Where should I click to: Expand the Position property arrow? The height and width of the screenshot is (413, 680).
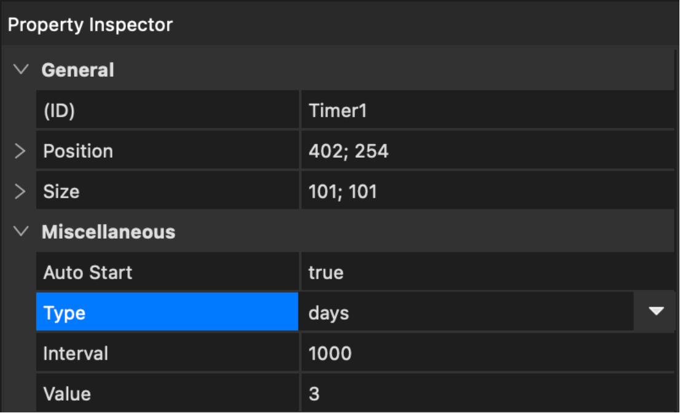click(x=20, y=151)
